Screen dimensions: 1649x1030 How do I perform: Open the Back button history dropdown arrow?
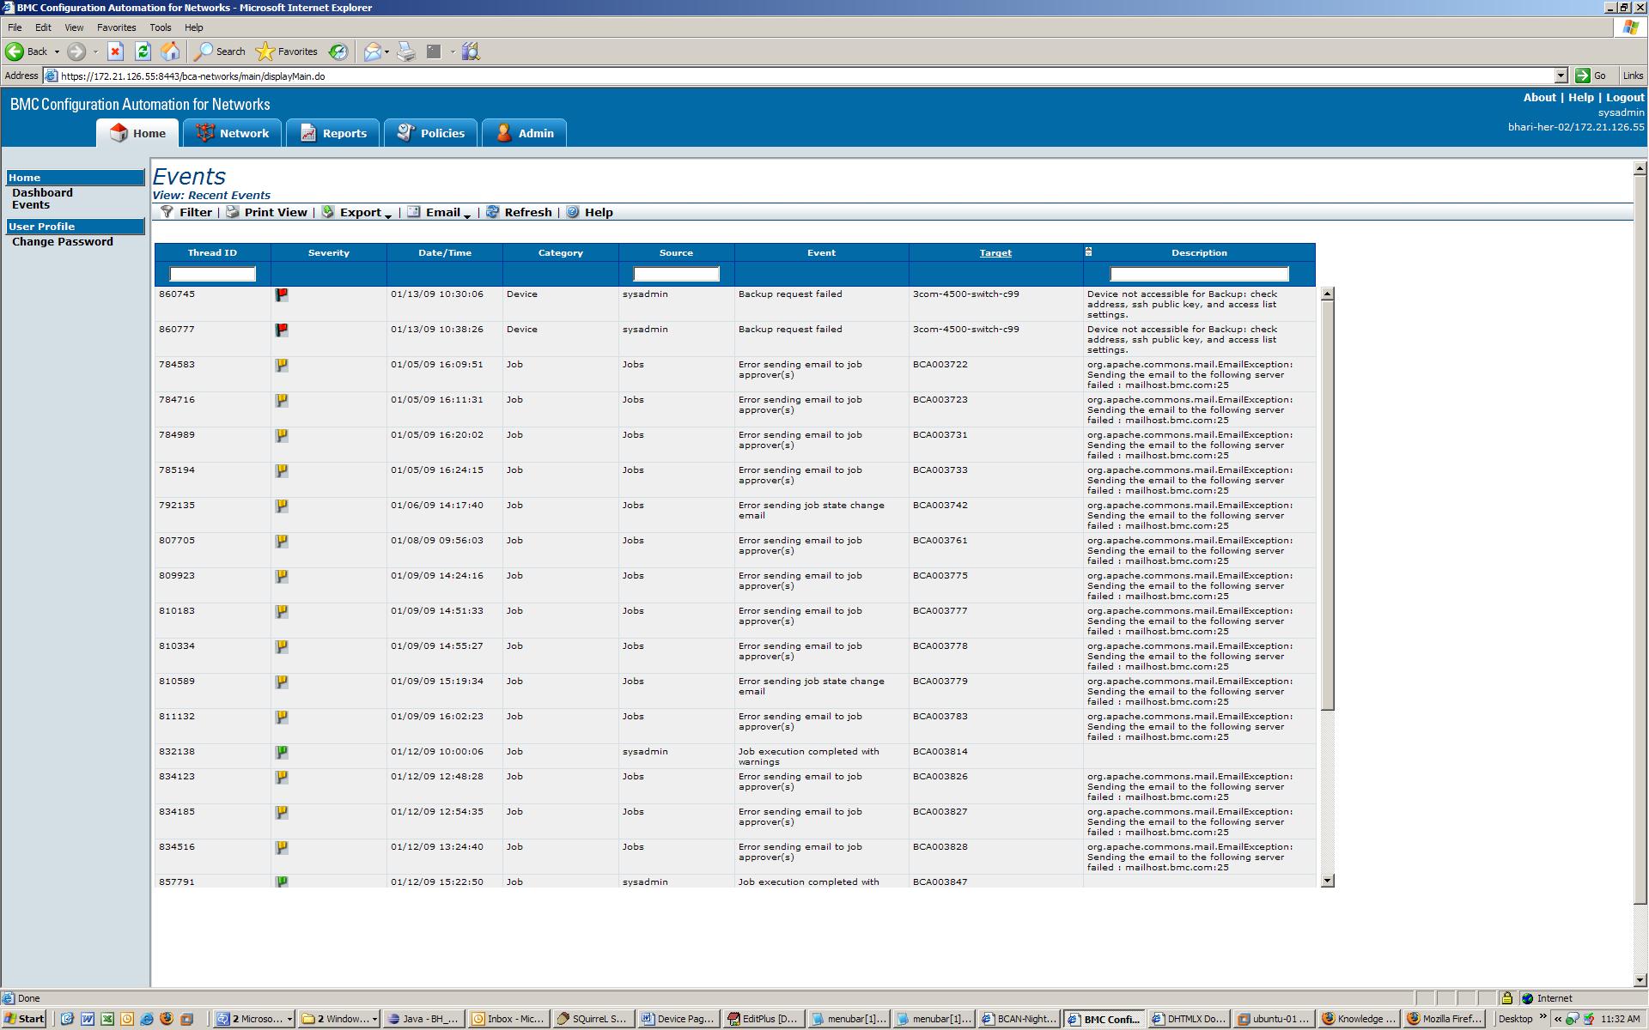[x=57, y=51]
